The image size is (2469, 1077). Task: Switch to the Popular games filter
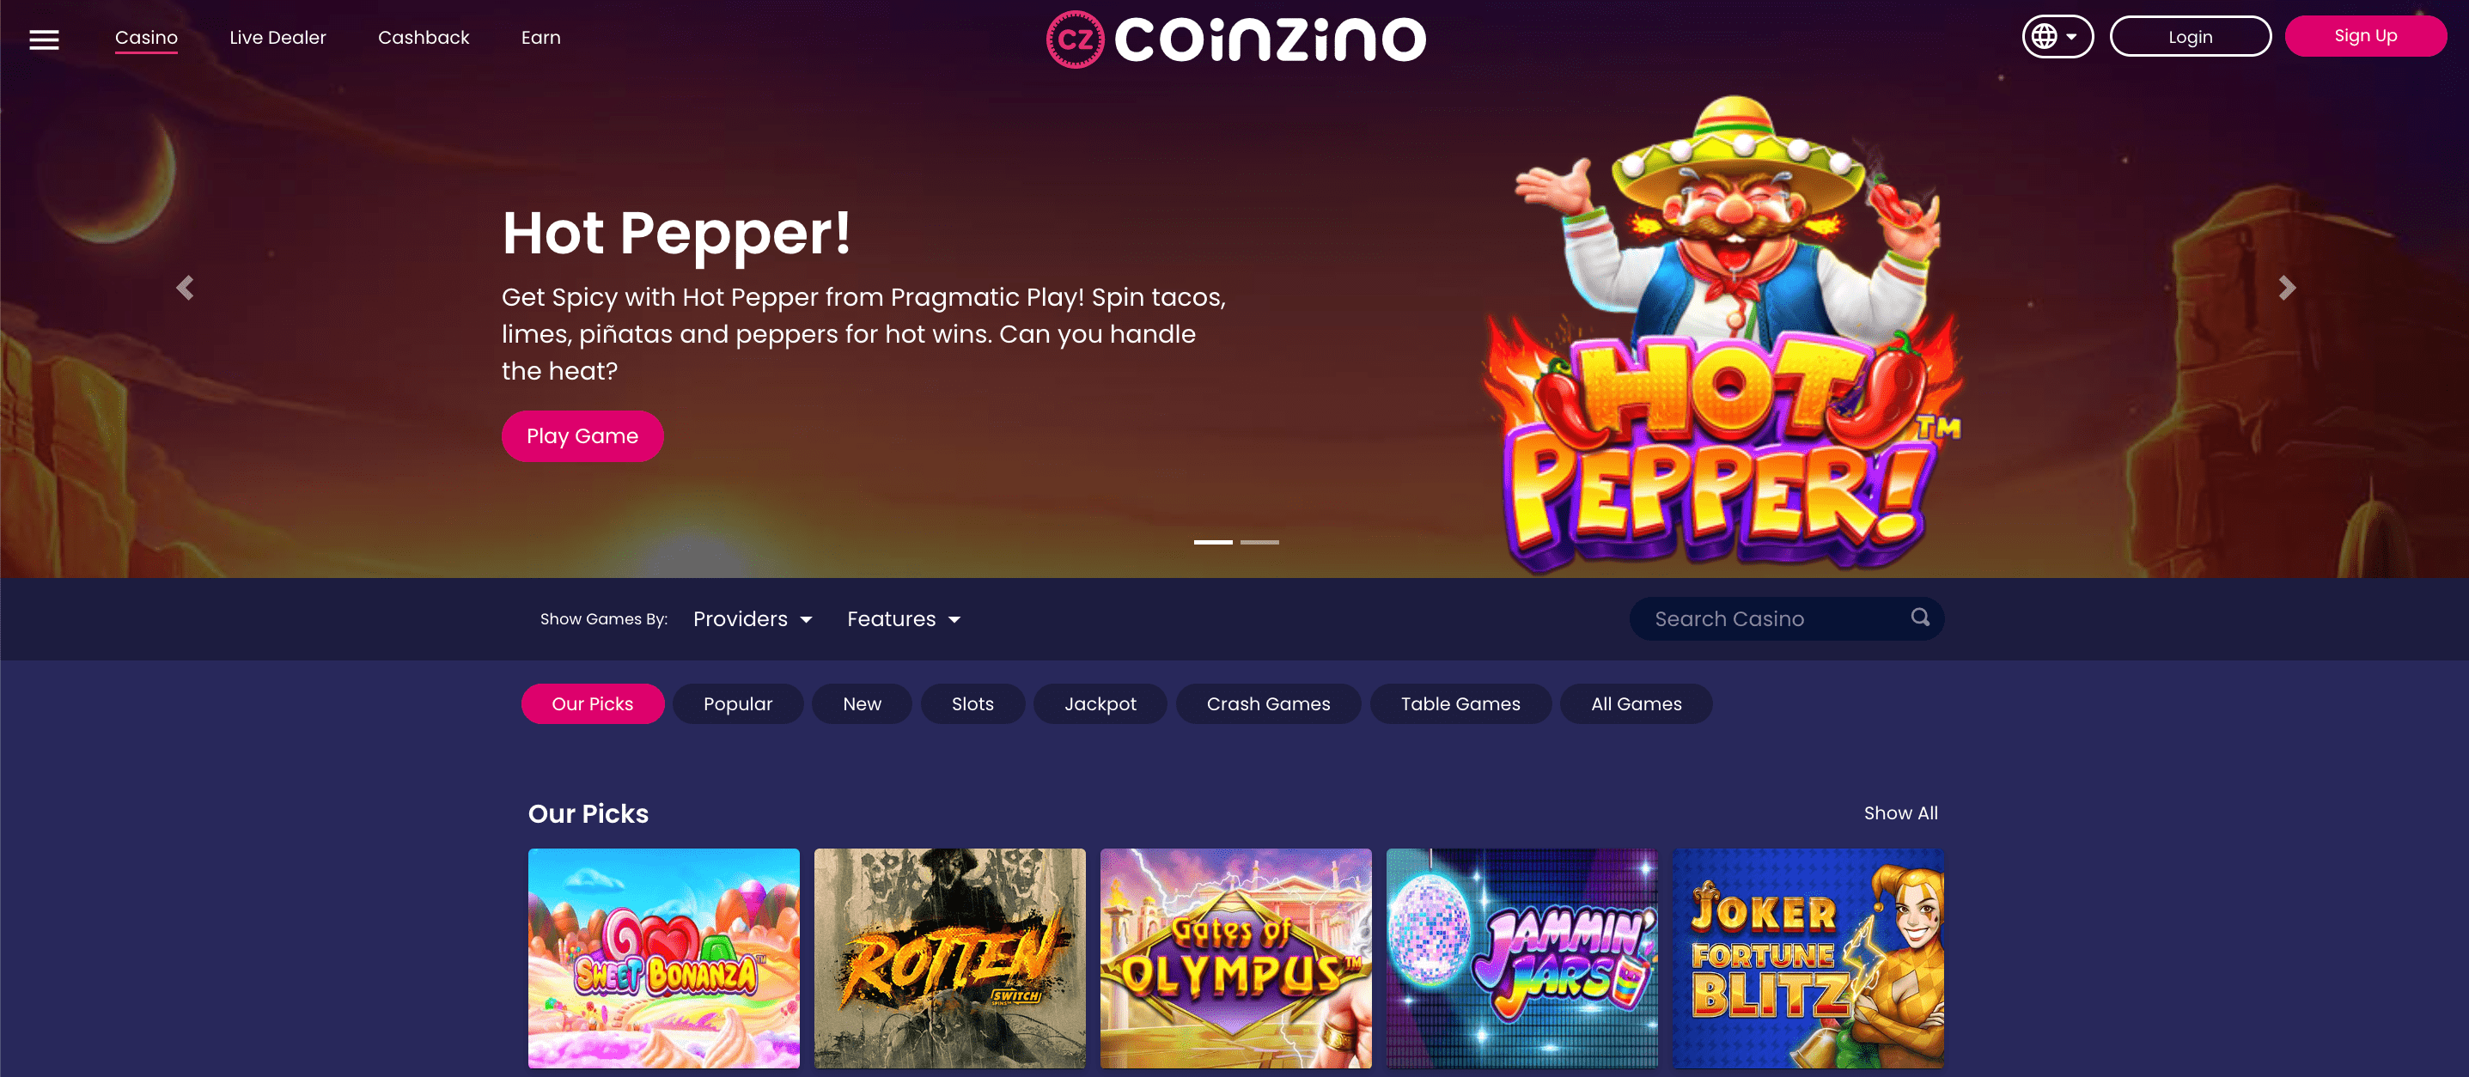point(737,703)
